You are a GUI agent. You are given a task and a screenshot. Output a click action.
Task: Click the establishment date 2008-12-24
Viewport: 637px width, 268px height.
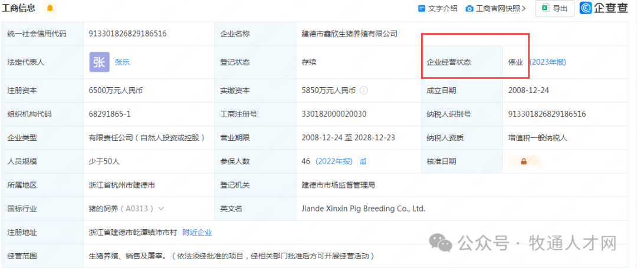click(x=528, y=91)
